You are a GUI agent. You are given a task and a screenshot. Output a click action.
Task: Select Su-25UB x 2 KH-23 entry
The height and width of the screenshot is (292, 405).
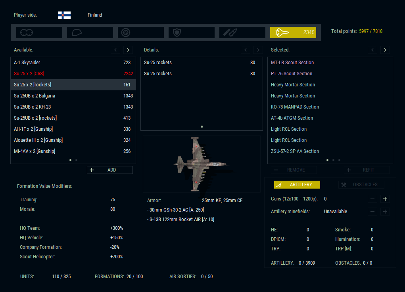click(73, 107)
